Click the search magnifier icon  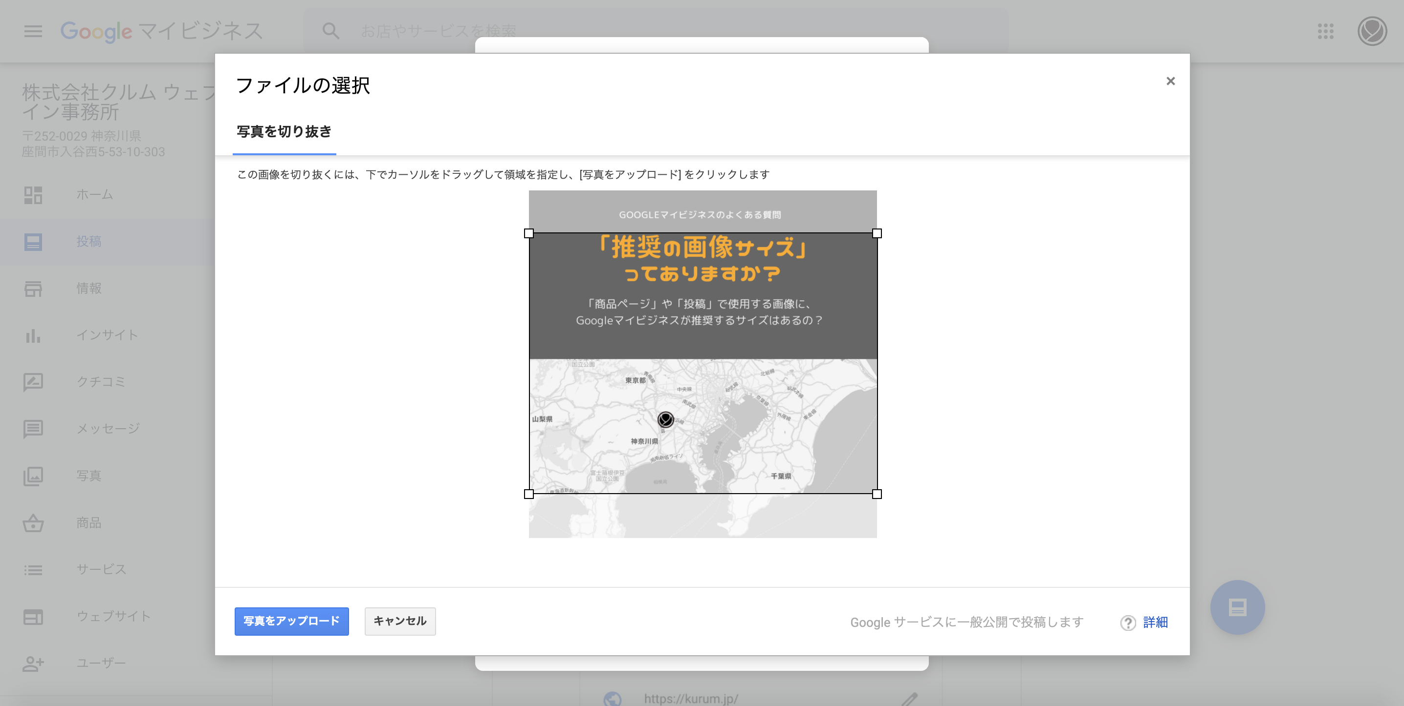[x=330, y=31]
